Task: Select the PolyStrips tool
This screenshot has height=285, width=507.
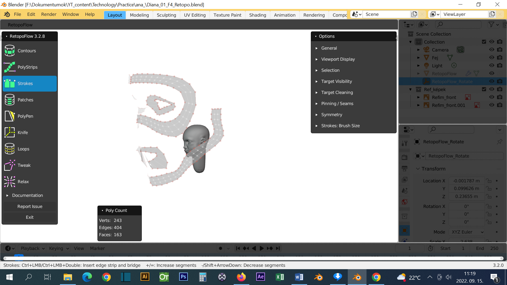Action: 27,67
